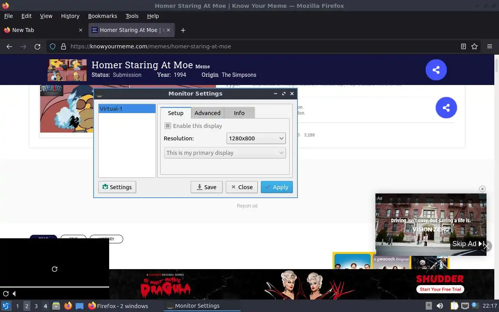Switch to the Info tab

click(239, 113)
